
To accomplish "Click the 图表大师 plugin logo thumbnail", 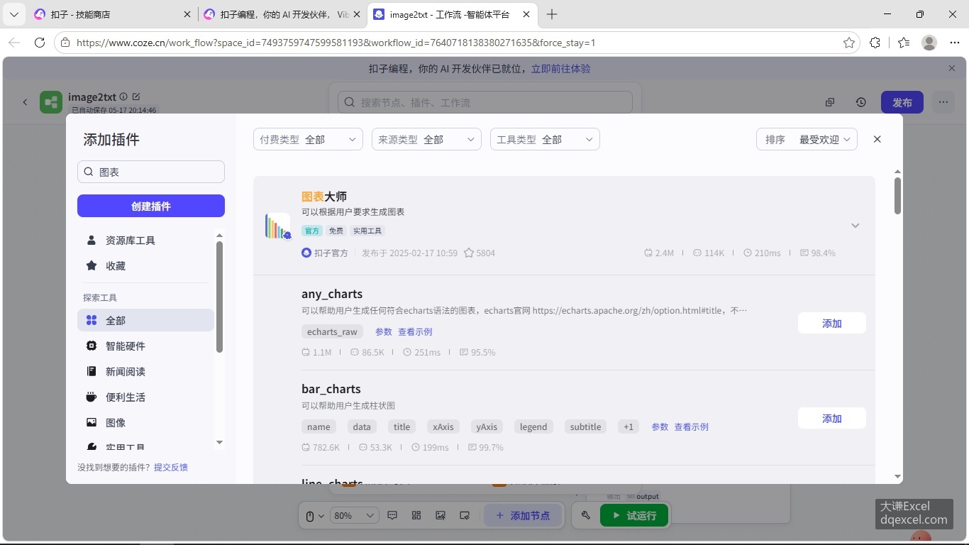I will [277, 226].
